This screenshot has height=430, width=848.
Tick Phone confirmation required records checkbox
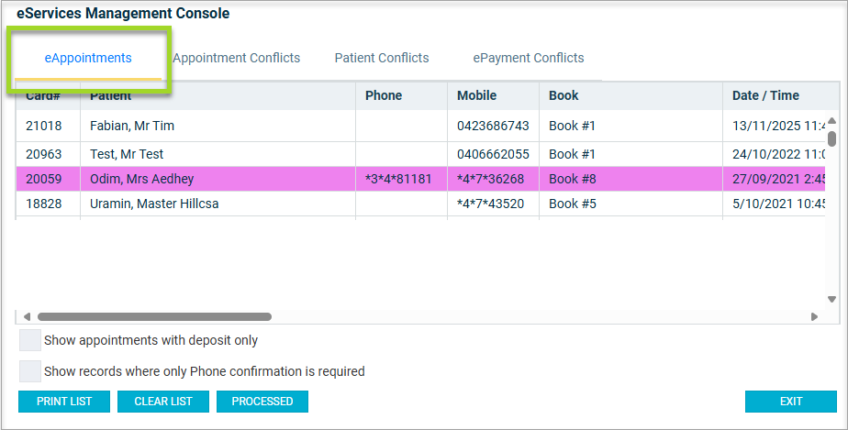coord(30,371)
